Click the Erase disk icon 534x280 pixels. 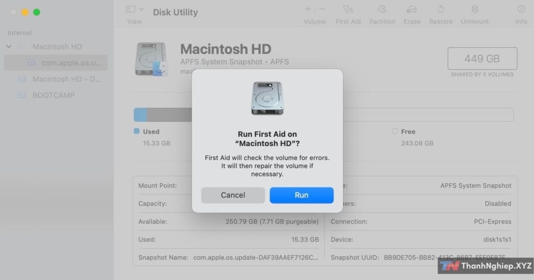point(412,9)
